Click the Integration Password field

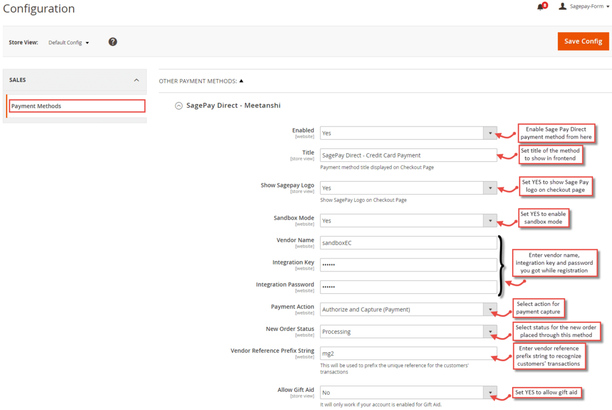click(x=408, y=287)
